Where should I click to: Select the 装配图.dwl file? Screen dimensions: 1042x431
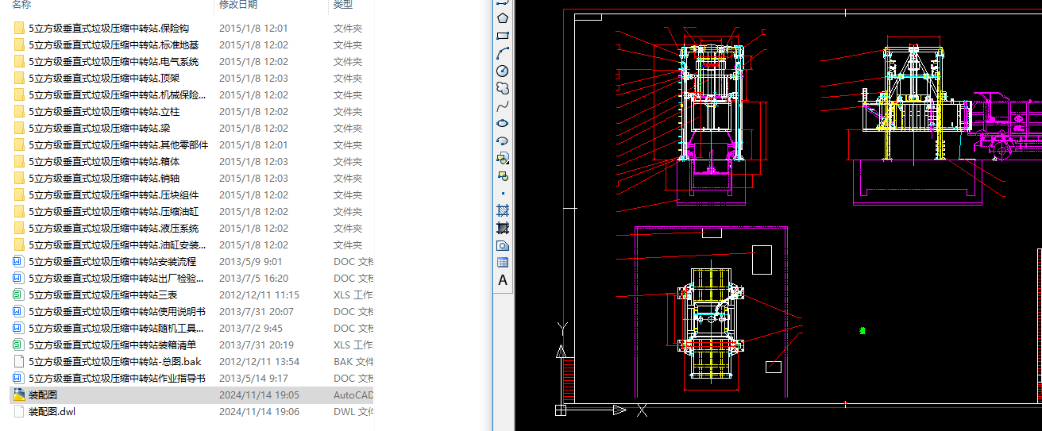(x=52, y=411)
